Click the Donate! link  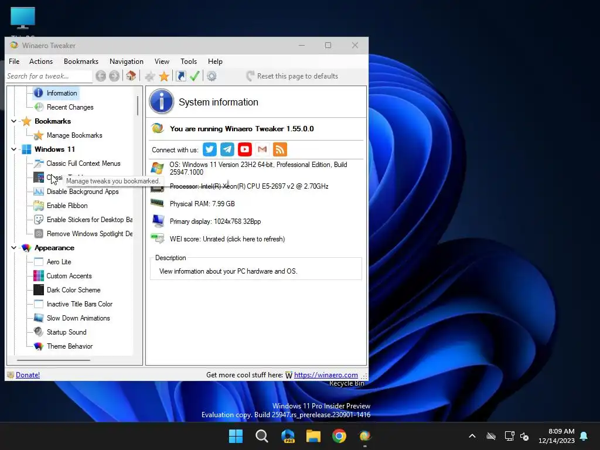pyautogui.click(x=28, y=374)
